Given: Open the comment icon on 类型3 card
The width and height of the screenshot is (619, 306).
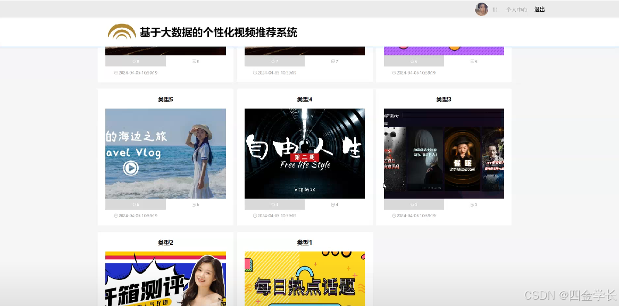Looking at the screenshot, I should pos(472,204).
